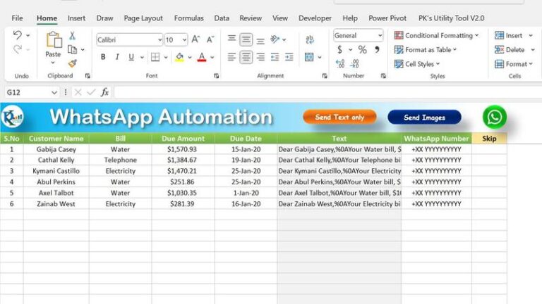Image resolution: width=542 pixels, height=304 pixels.
Task: Open the Font name Calibri dropdown
Action: click(x=159, y=40)
